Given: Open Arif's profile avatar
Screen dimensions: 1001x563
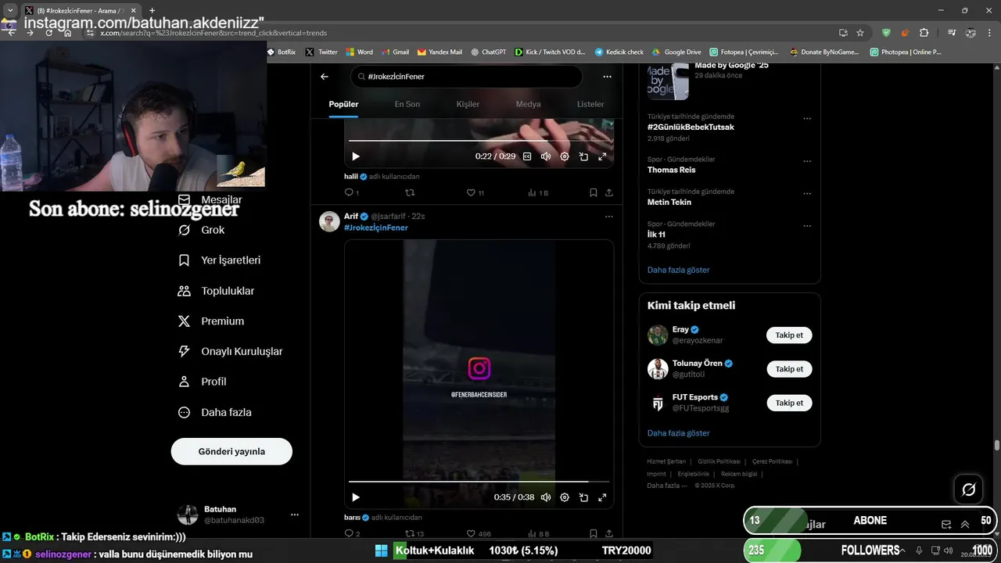Looking at the screenshot, I should (329, 221).
